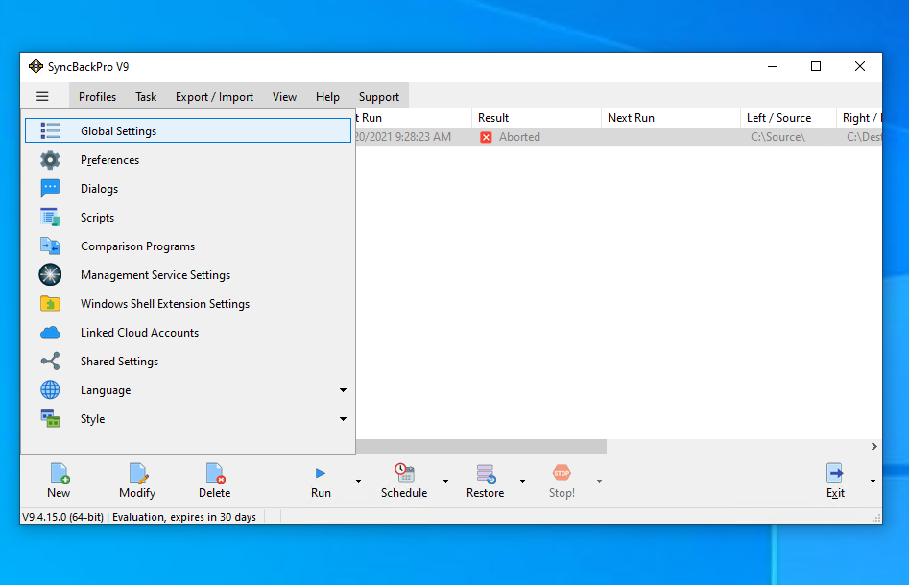
Task: Click the Modify profile toolbar icon
Action: [137, 473]
